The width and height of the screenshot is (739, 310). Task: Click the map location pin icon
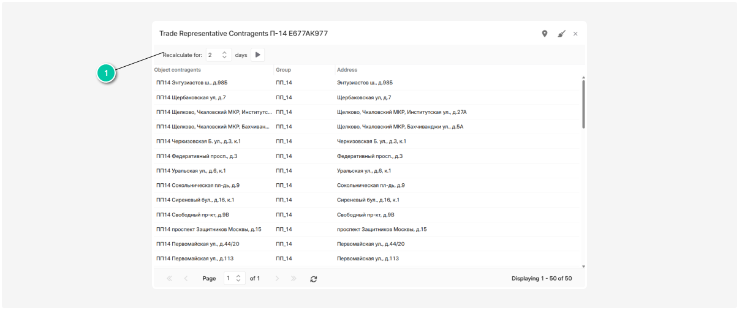point(545,34)
